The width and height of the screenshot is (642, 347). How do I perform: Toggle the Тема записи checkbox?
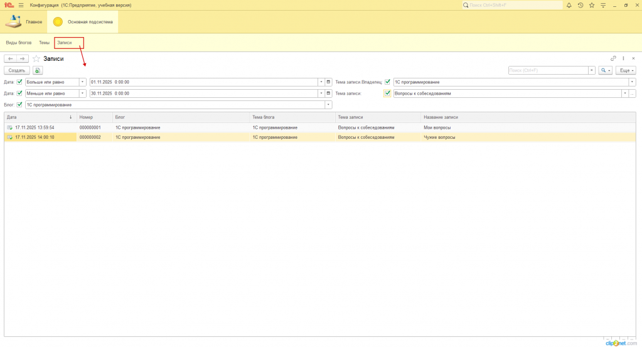[387, 93]
